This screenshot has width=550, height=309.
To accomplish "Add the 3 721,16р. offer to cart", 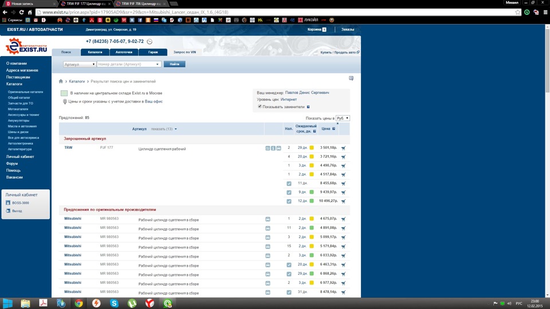I will 343,157.
